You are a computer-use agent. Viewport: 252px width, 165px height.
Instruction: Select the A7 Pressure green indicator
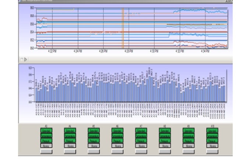[x=141, y=140]
